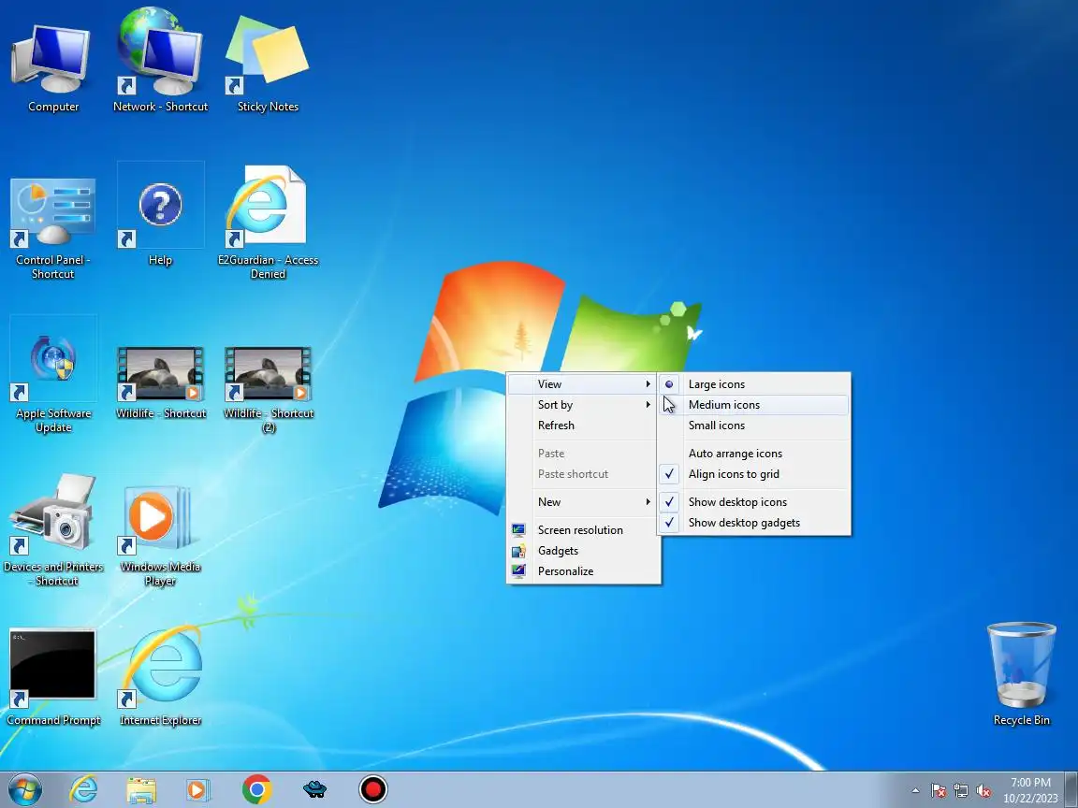Open Windows Explorer from the taskbar
1078x808 pixels.
click(141, 789)
